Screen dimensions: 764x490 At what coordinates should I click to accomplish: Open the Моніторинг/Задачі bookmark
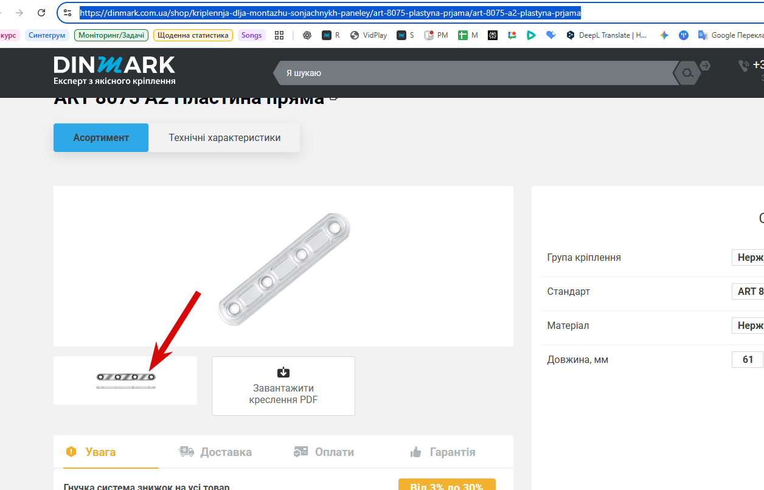coord(111,35)
